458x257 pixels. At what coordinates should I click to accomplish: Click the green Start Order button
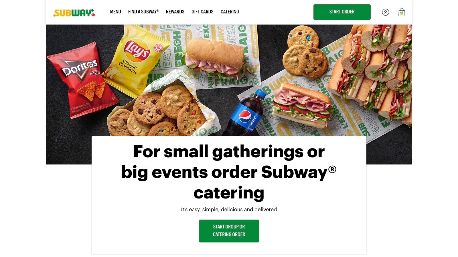click(342, 12)
